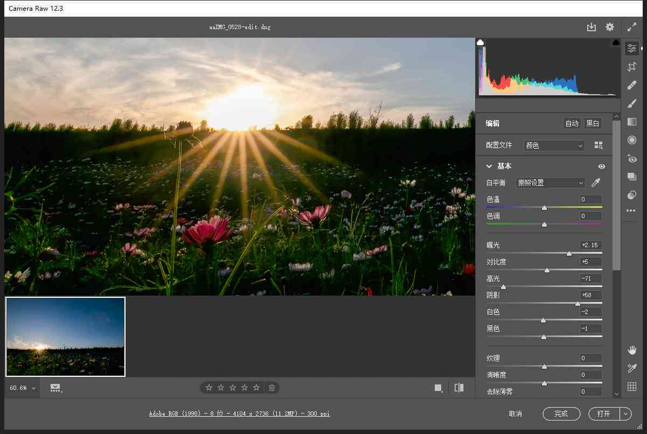Click the 色温 slider track
This screenshot has width=647, height=434.
(x=544, y=207)
